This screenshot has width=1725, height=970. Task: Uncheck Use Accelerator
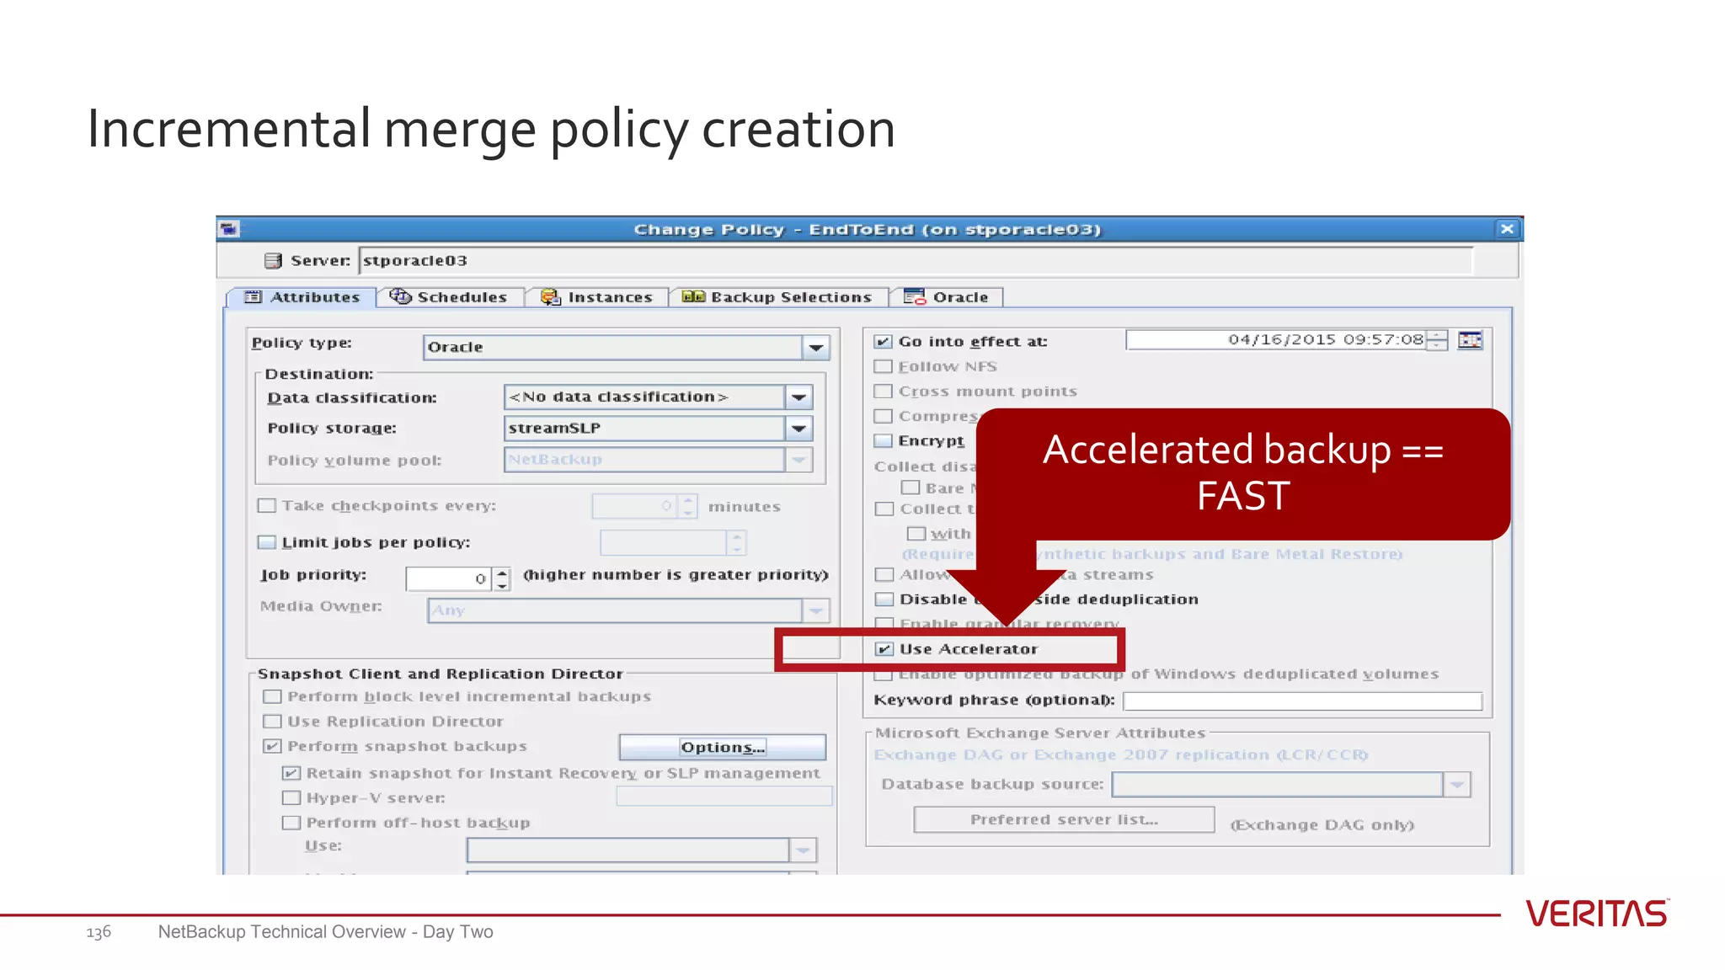[884, 649]
